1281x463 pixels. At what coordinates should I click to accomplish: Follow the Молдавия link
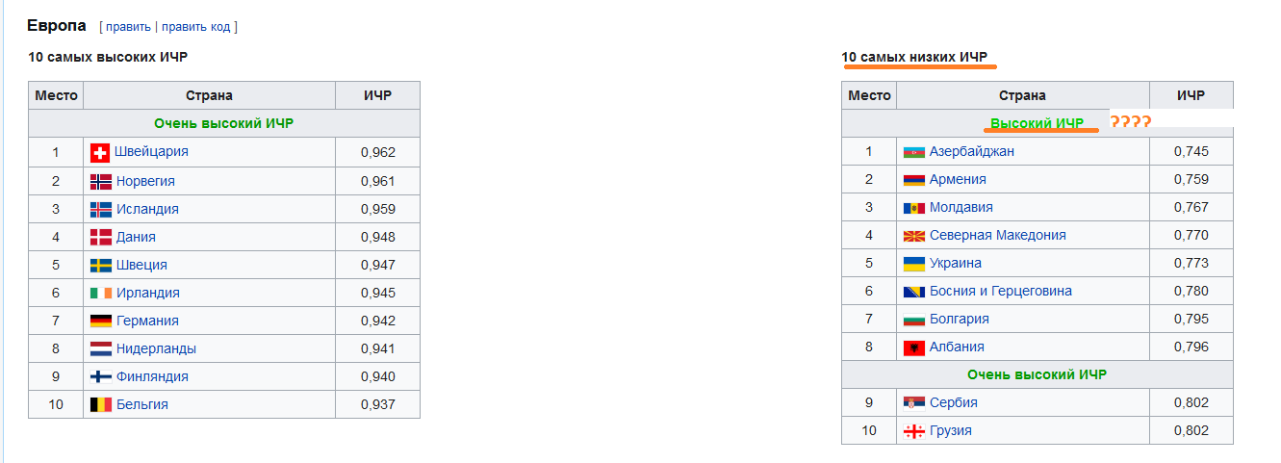[961, 207]
